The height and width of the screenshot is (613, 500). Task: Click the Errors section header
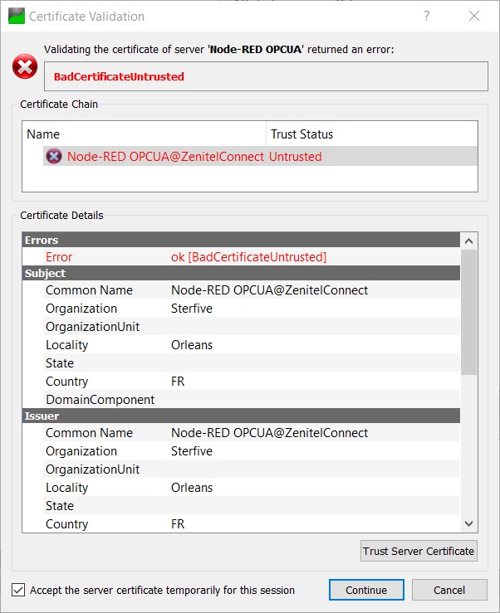coord(241,240)
